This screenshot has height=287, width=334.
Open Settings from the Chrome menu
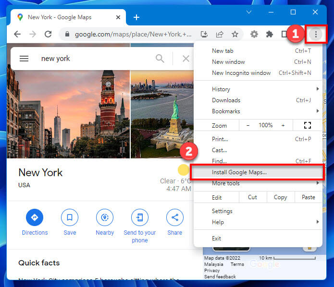coord(258,211)
